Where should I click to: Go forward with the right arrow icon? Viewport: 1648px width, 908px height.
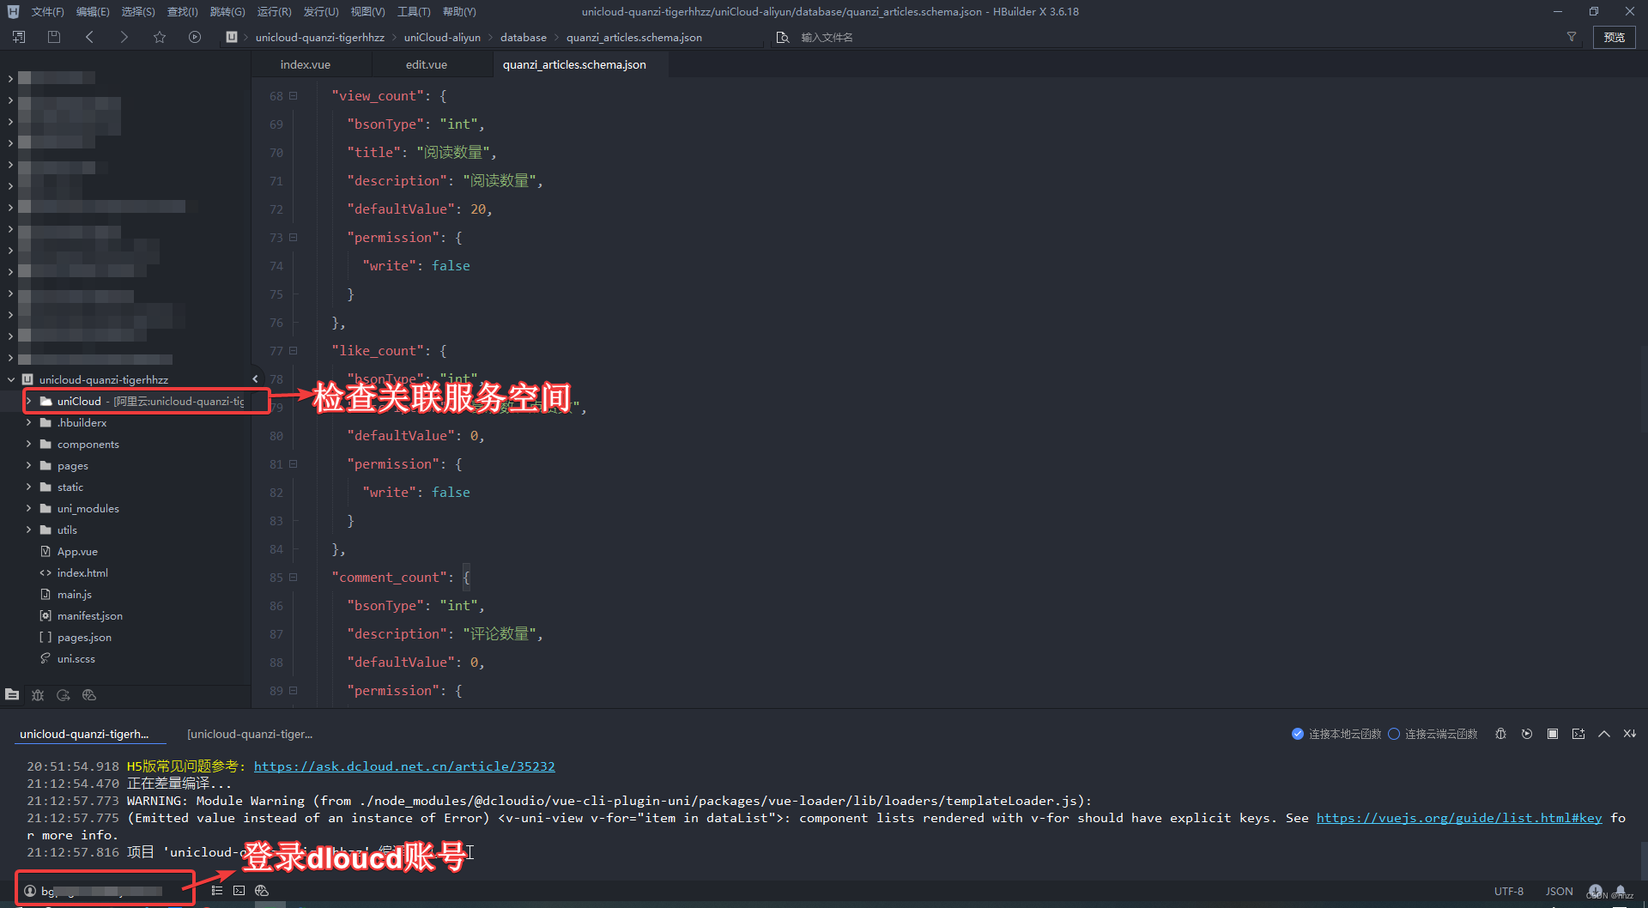124,37
